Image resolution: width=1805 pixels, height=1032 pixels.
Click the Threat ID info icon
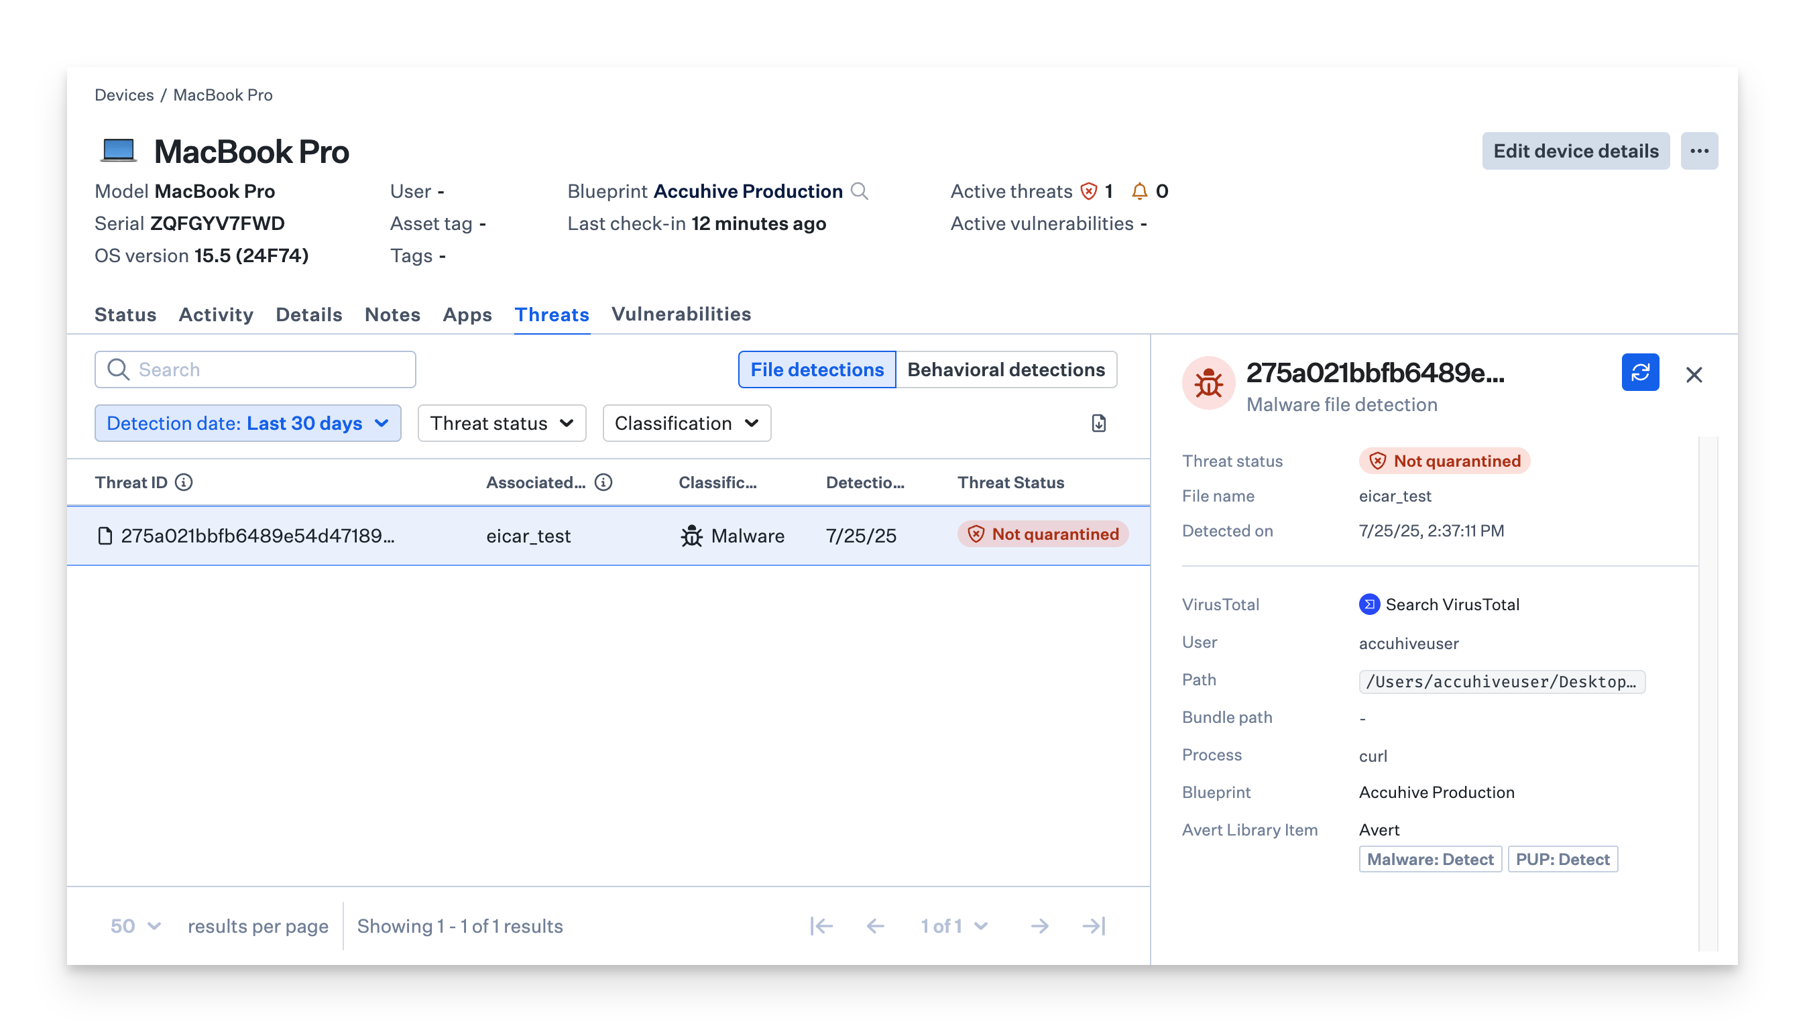click(x=184, y=482)
